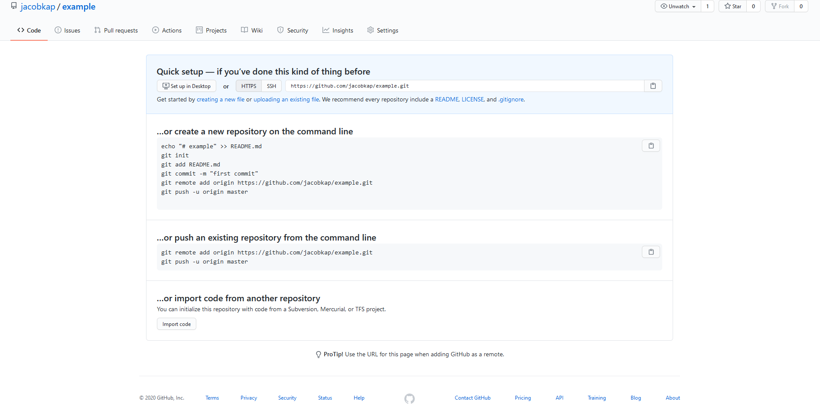Click the ProTip lightbulb icon
This screenshot has height=420, width=820.
click(319, 355)
